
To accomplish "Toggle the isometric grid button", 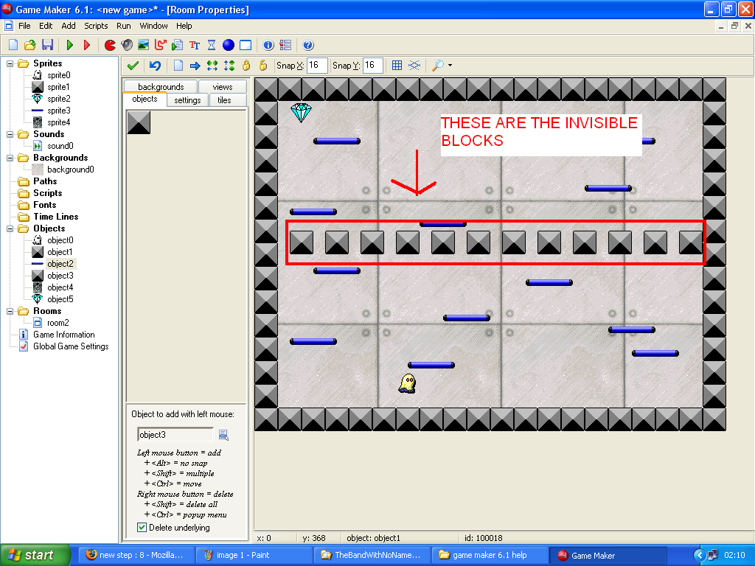I will [x=414, y=66].
